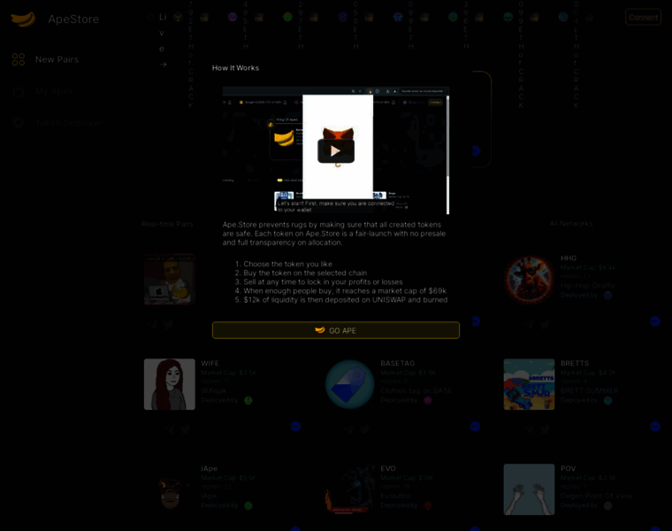The width and height of the screenshot is (672, 531).
Task: Open the POV hands thumbnail
Action: (x=530, y=489)
